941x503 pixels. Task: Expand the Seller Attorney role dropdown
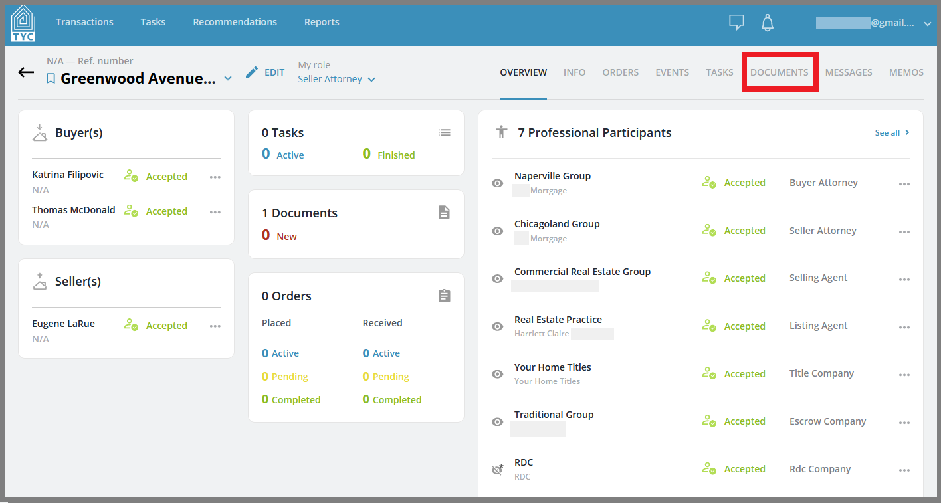371,80
